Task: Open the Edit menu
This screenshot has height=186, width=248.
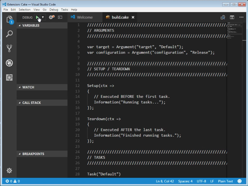Action: [13, 10]
